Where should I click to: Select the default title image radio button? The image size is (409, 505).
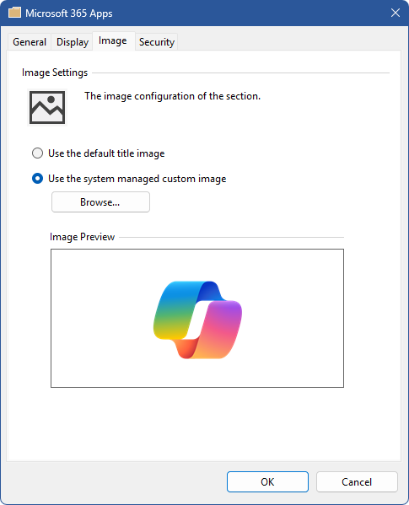point(37,153)
